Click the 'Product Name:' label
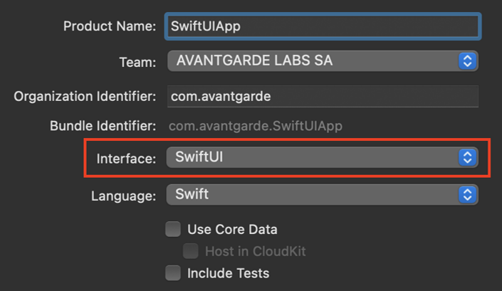Screen dimensions: 502x291 (x=110, y=26)
